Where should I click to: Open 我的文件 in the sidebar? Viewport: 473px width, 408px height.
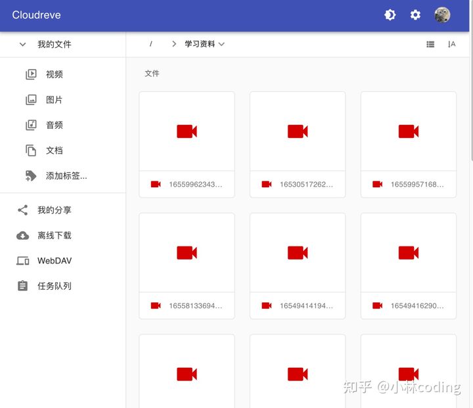point(55,45)
